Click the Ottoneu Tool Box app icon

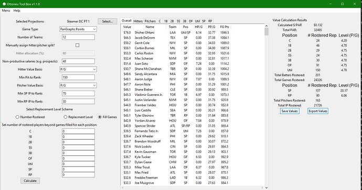(4, 4)
